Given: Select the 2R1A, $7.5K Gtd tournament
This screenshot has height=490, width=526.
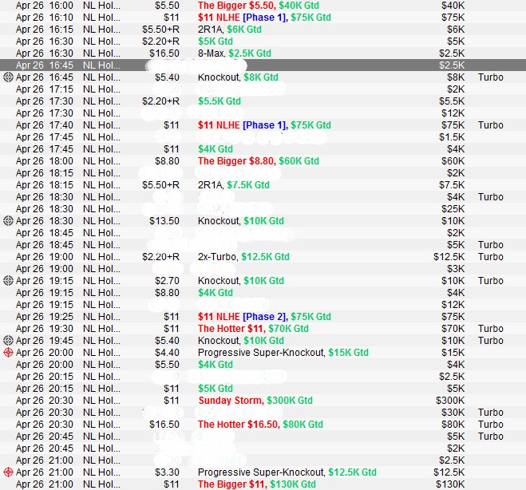Looking at the screenshot, I should (234, 185).
